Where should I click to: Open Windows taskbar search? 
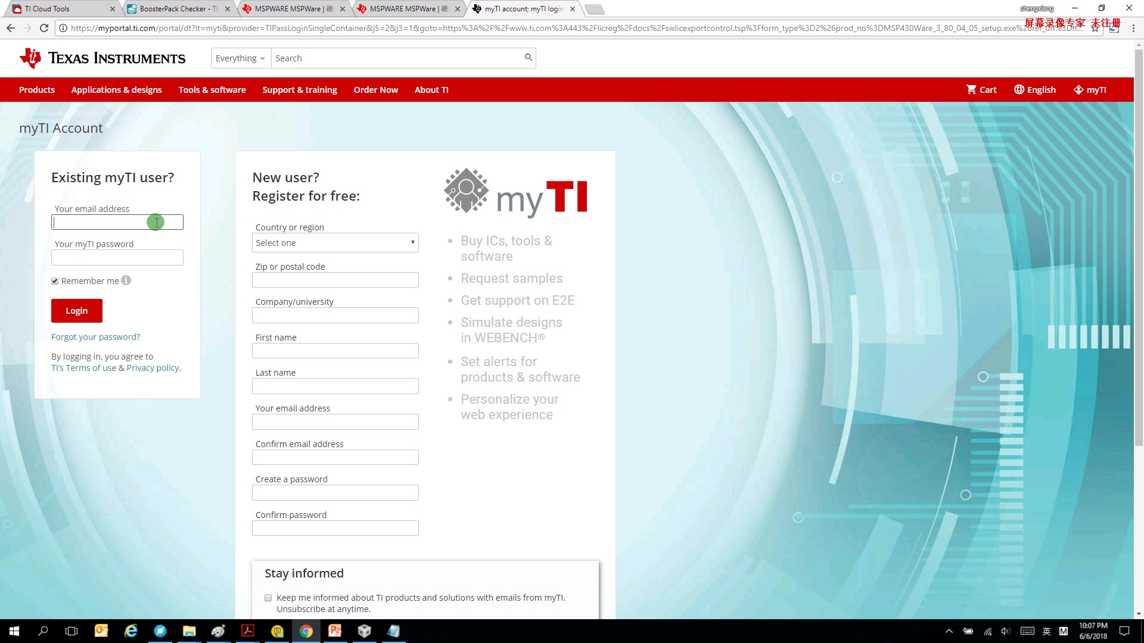click(x=43, y=631)
